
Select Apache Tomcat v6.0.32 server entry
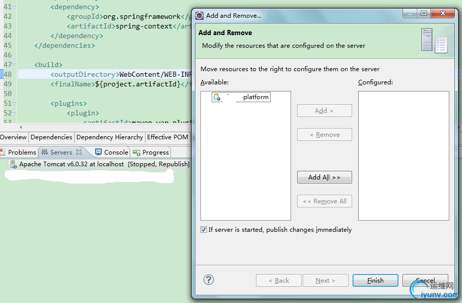click(x=100, y=164)
